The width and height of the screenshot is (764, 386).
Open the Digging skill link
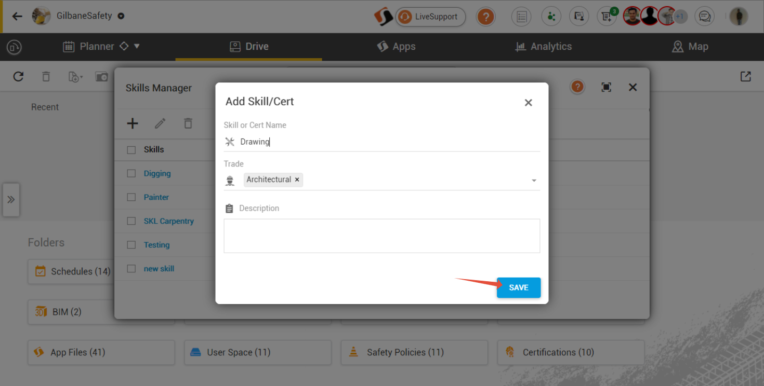click(x=157, y=173)
